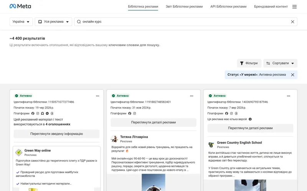The image size is (307, 191).
Task: Click the Тетяна Літавріна profile avatar
Action: 114,139
